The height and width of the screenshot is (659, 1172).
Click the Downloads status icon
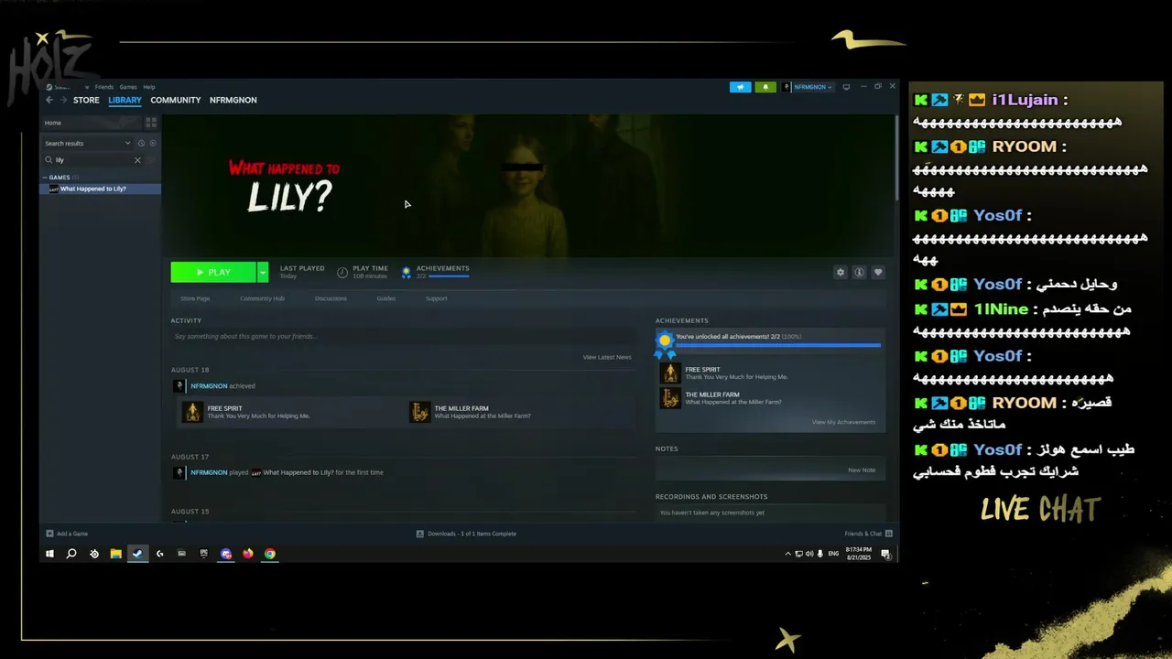pos(420,534)
